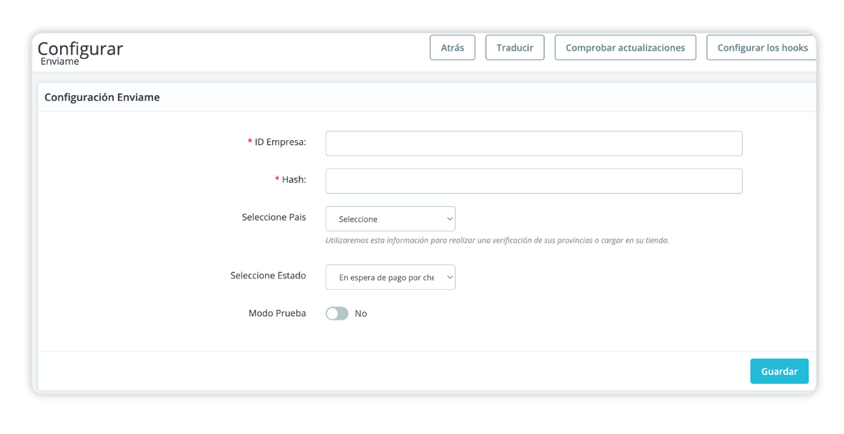Viewport: 844px width, 434px height.
Task: Click the 'Enviame' subtitle under the title
Action: [60, 61]
